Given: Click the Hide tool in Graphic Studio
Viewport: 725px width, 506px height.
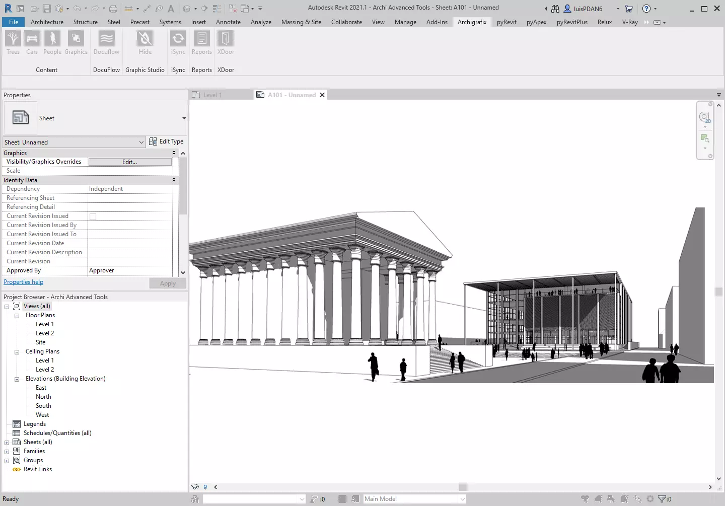Looking at the screenshot, I should click(x=145, y=43).
